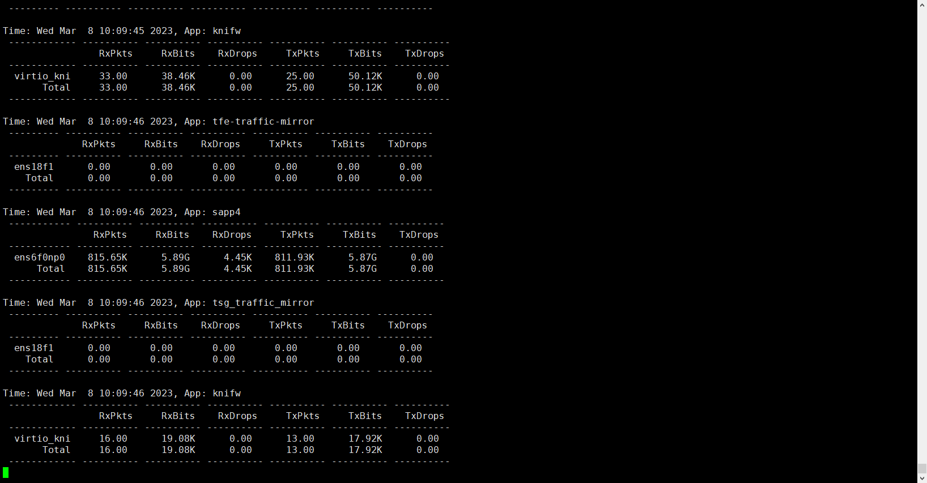Click the empty scrollbar track above the thumb
Screen dimensions: 927x483
point(922,226)
